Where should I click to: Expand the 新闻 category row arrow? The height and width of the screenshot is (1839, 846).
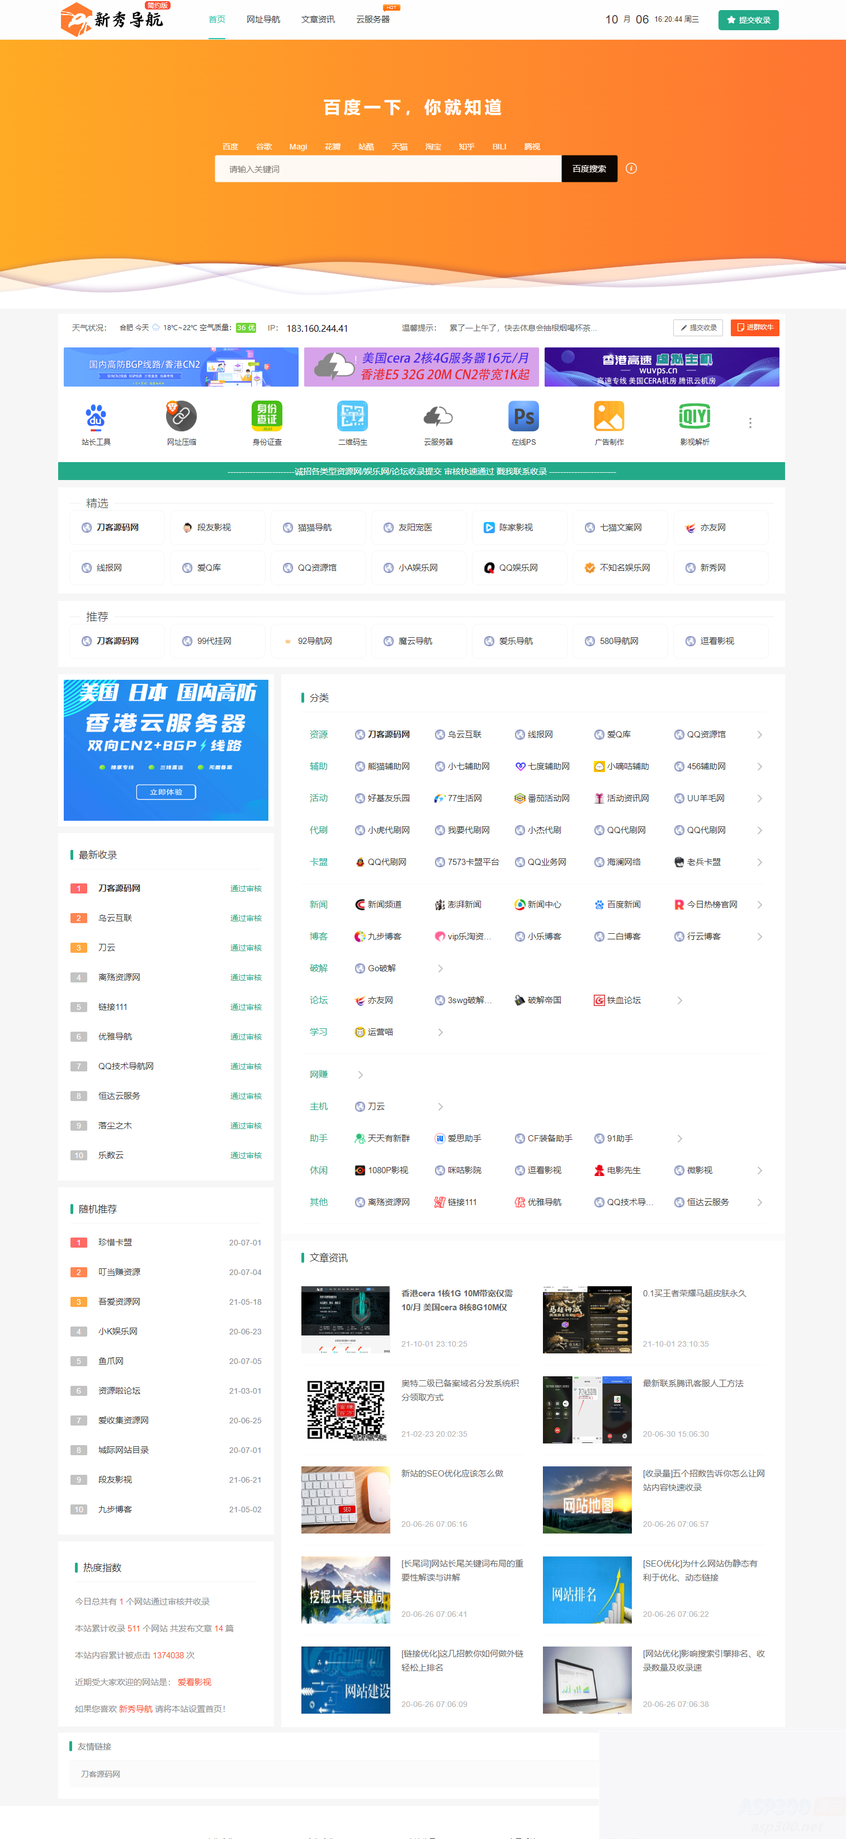(759, 905)
